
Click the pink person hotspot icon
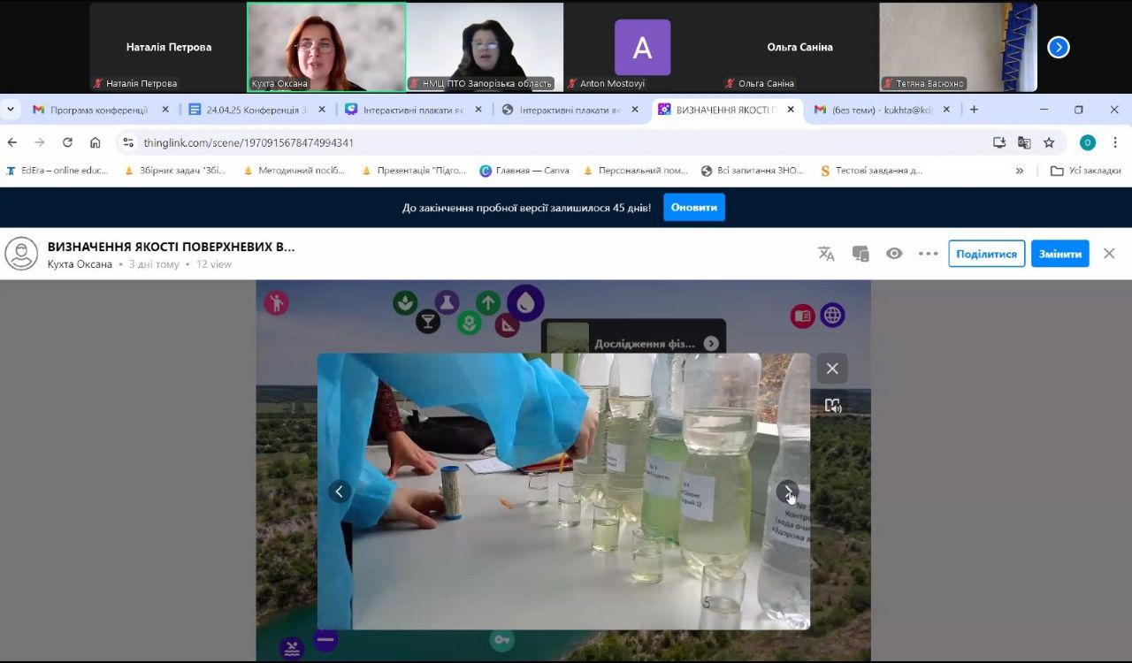(276, 303)
